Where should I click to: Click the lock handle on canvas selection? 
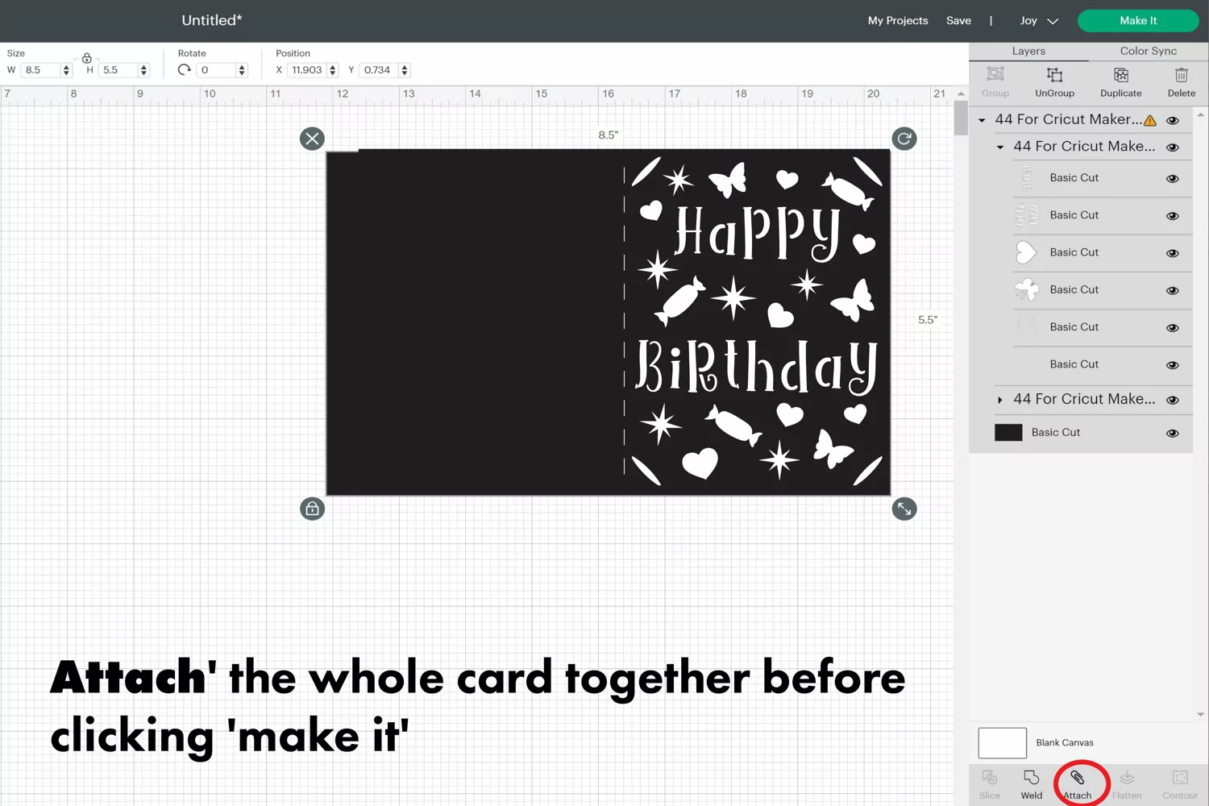(x=312, y=509)
